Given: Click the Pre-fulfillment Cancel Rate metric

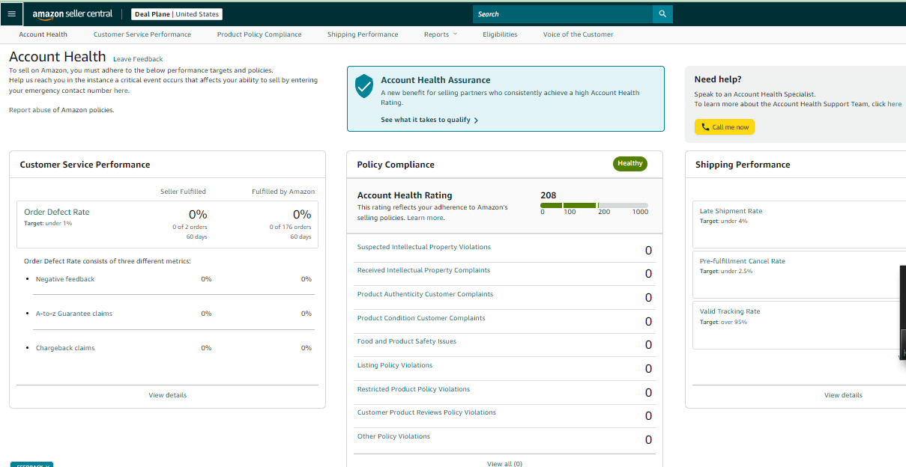Looking at the screenshot, I should [x=743, y=261].
